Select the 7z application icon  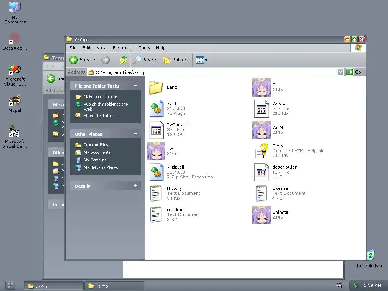coord(261,88)
